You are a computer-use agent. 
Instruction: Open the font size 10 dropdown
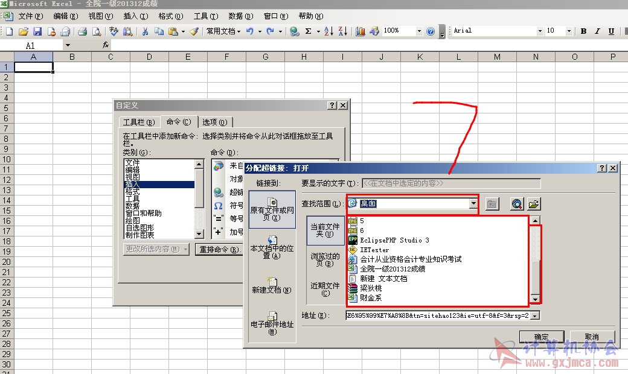[x=569, y=31]
